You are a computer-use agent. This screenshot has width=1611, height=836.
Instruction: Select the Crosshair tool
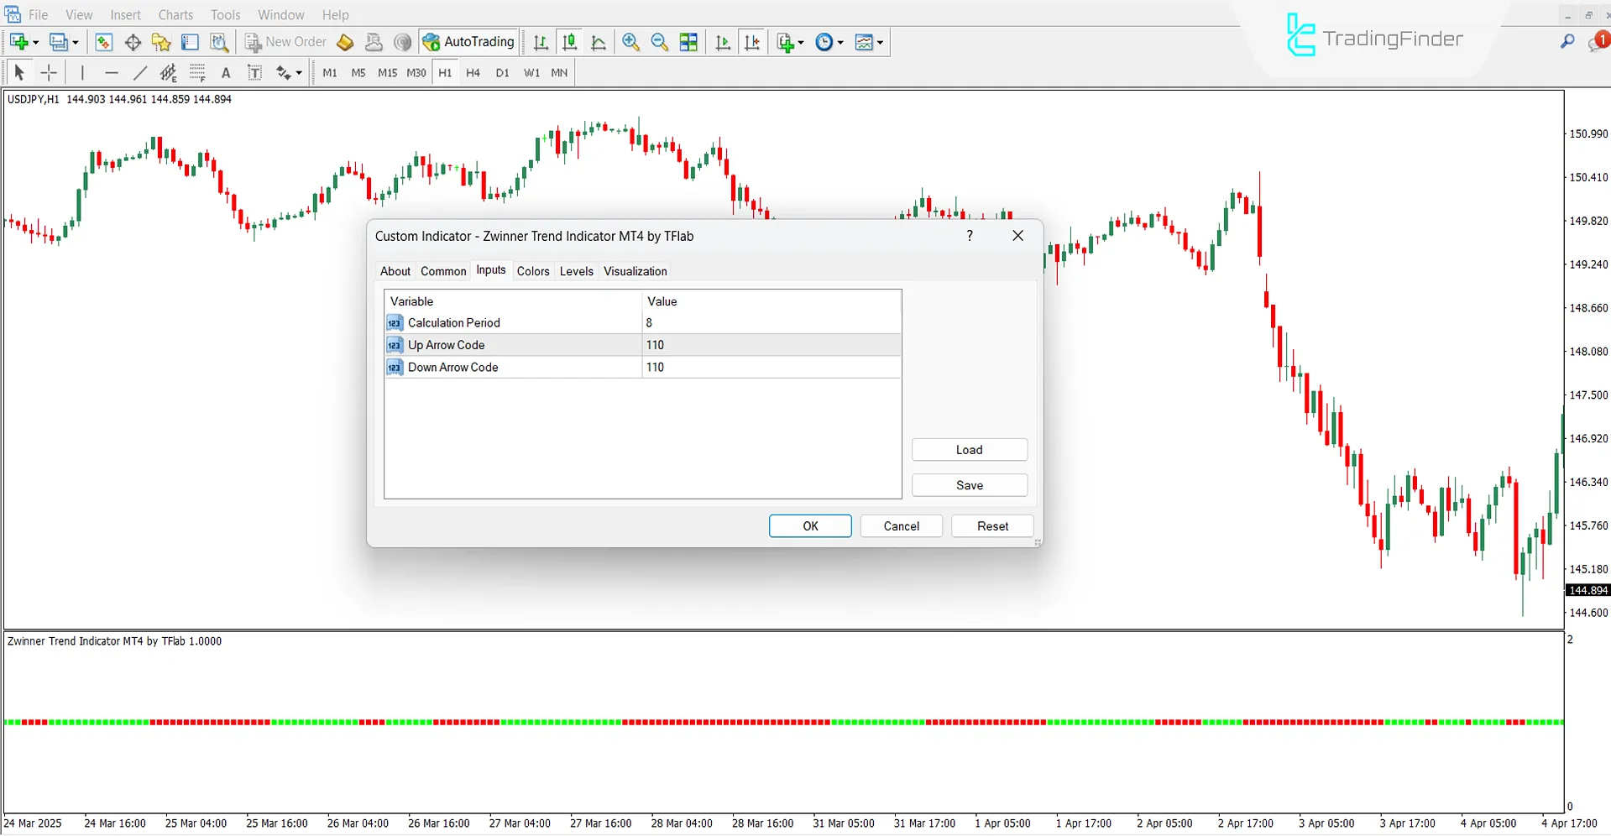click(49, 73)
